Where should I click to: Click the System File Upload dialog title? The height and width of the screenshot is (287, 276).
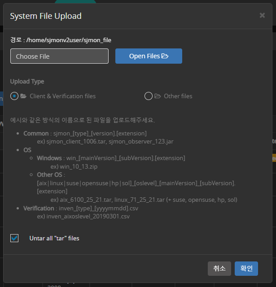[46, 16]
